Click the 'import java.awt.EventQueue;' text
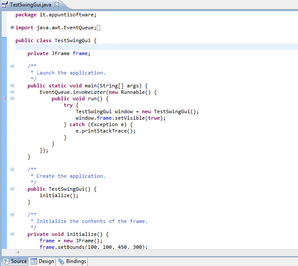 (56, 28)
